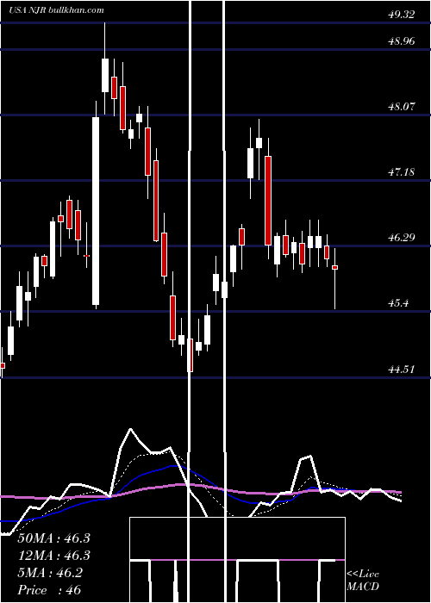Click the 49.32 price level label
Screen dimensions: 431x603
click(402, 15)
